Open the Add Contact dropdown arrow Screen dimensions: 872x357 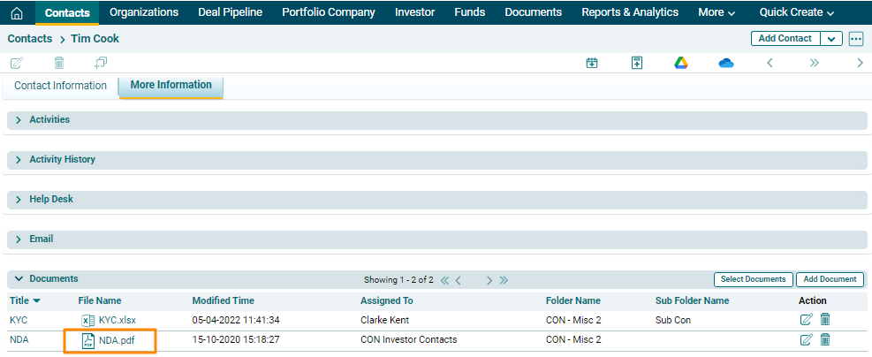(x=831, y=39)
